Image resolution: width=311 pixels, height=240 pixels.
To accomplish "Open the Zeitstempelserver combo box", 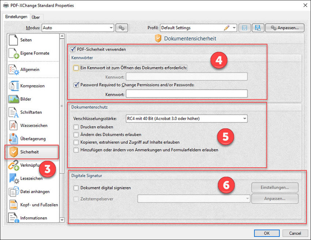I will point(194,199).
